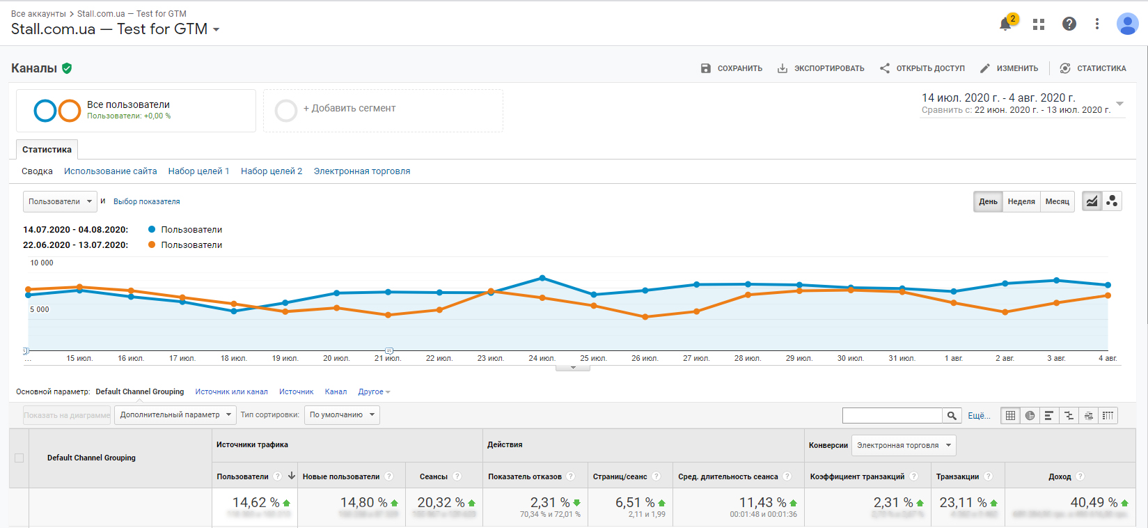
Task: Click the ЭКСПОРТИРОВАТЬ button
Action: tap(821, 68)
